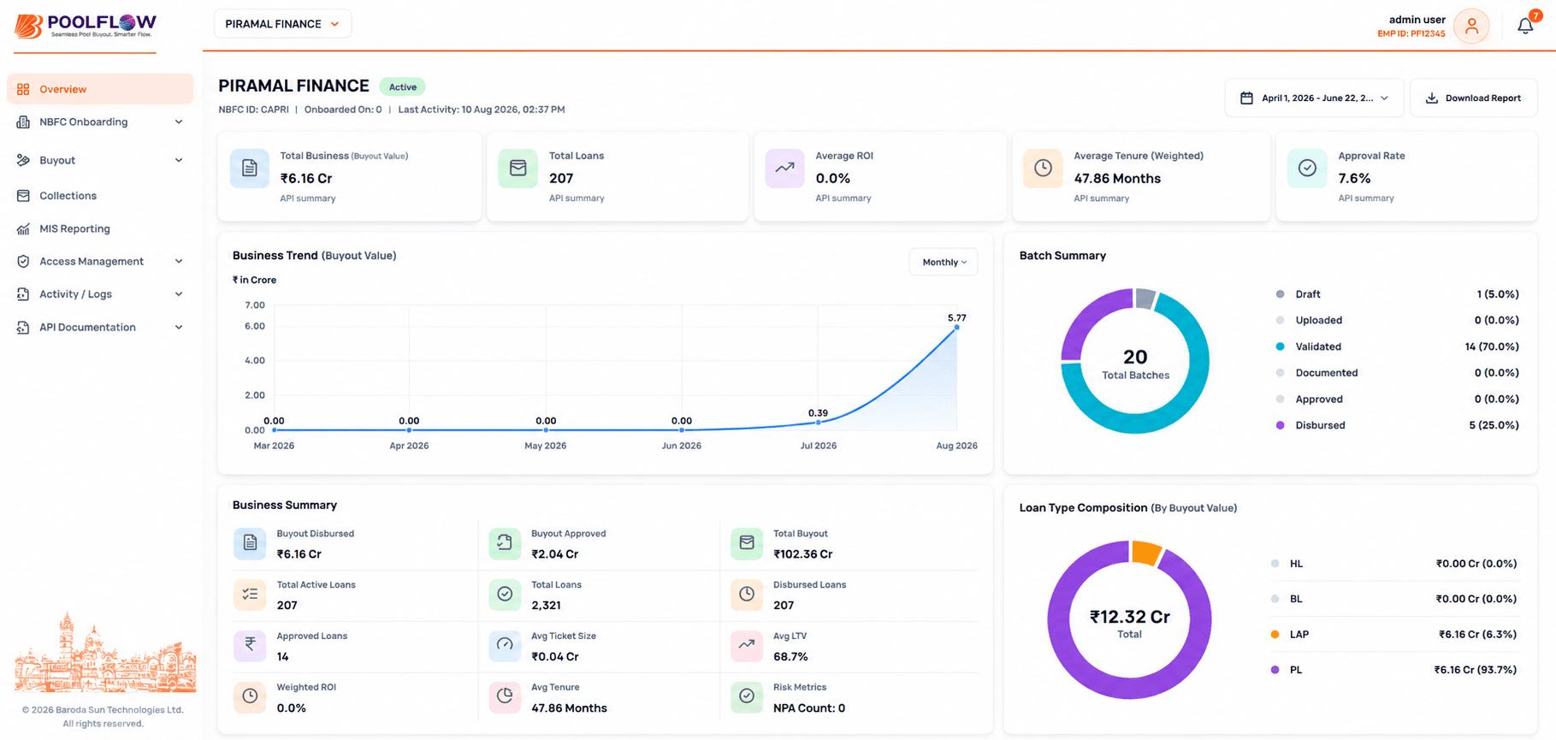Click the 0.39 data point for Jul 2026
1556x740 pixels.
click(819, 423)
